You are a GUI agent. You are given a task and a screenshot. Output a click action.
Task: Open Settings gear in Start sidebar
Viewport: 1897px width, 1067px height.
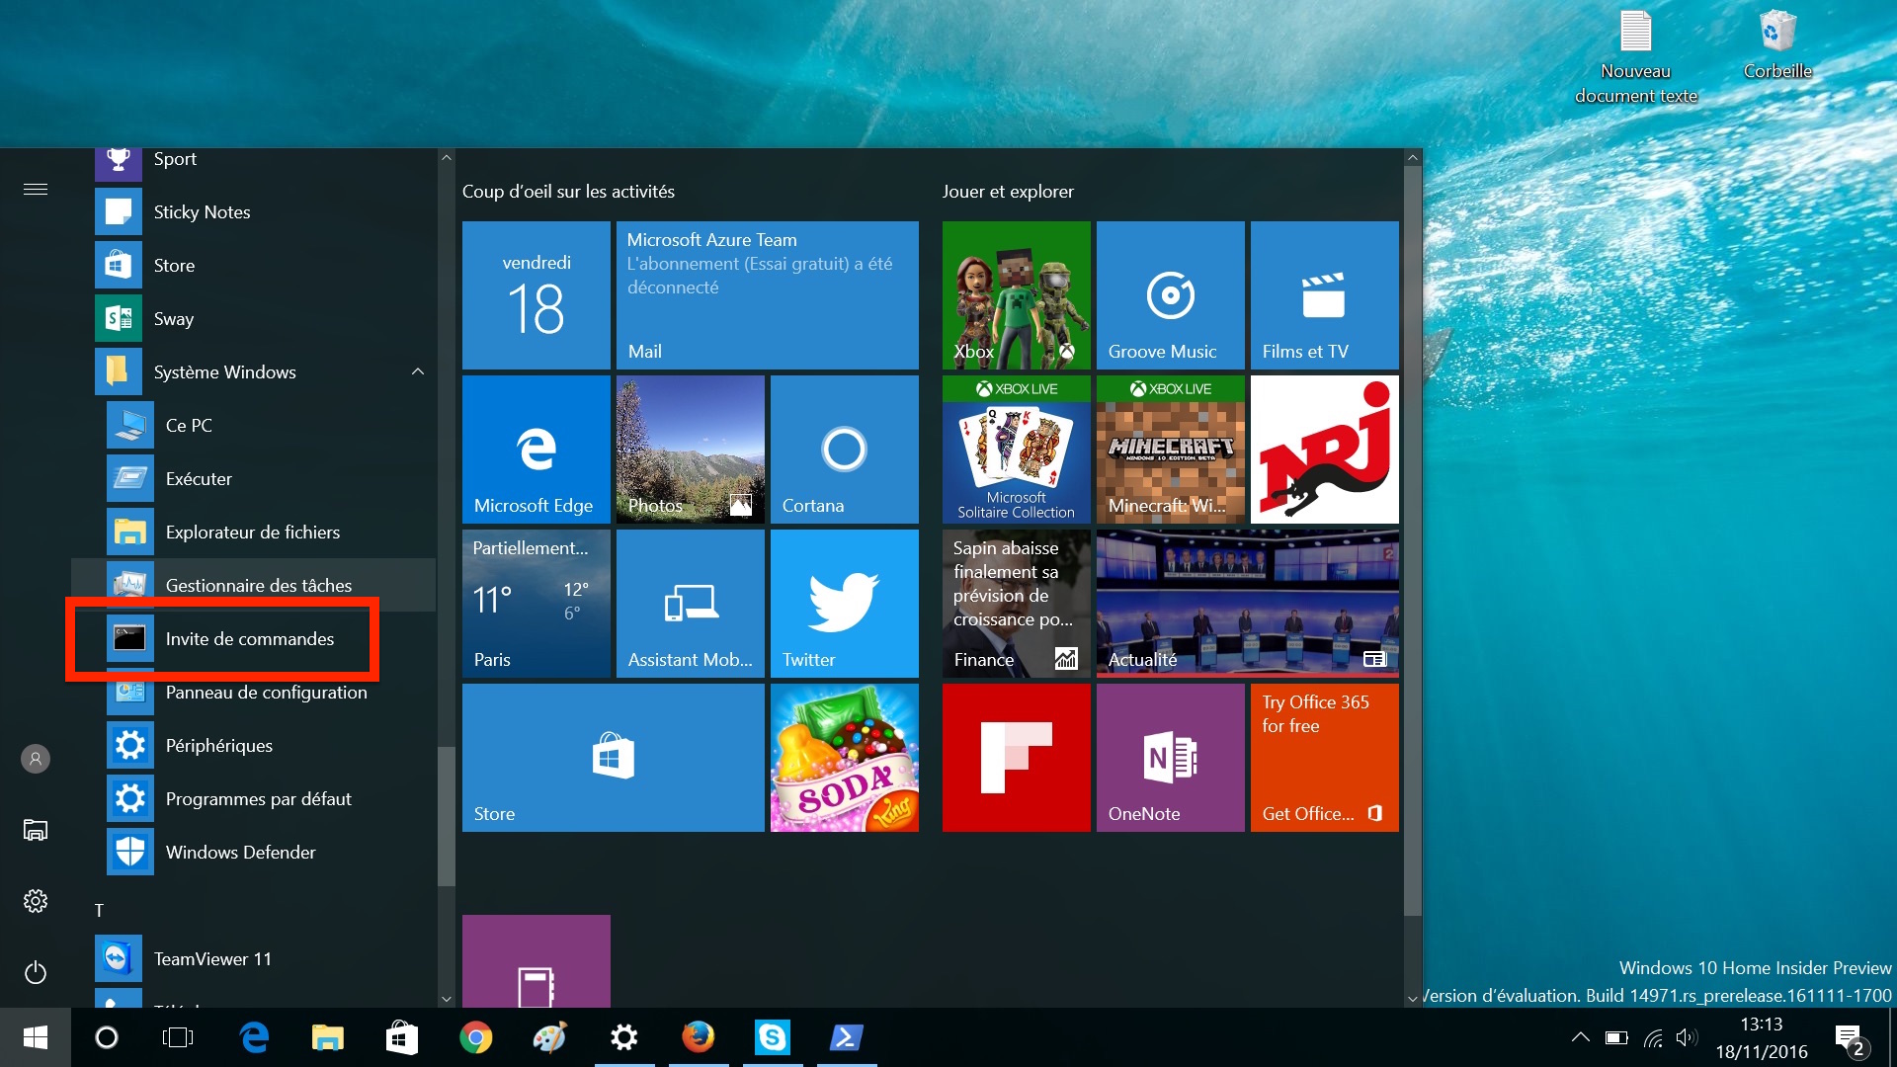tap(36, 901)
